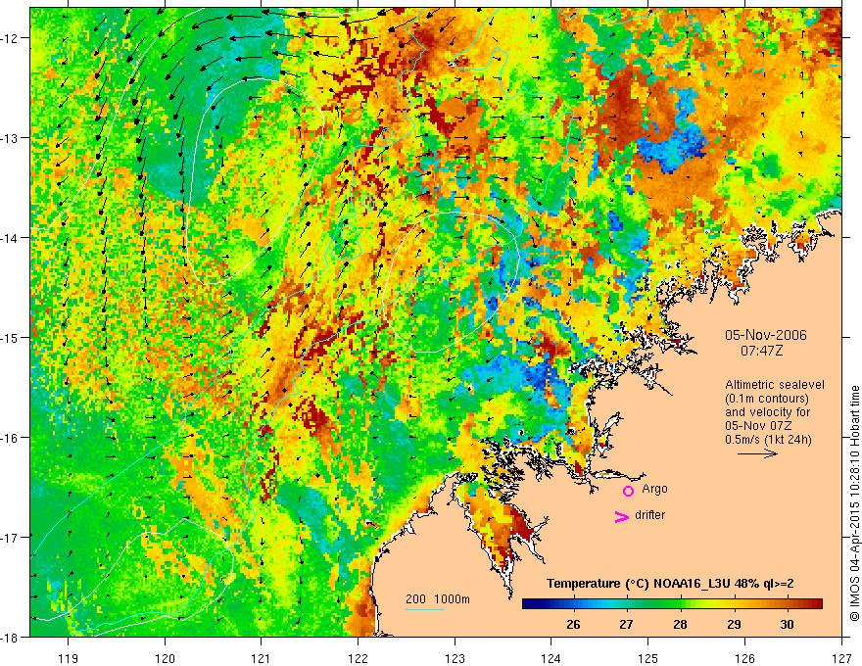Click the magenta Argo circle symbol

coord(628,491)
